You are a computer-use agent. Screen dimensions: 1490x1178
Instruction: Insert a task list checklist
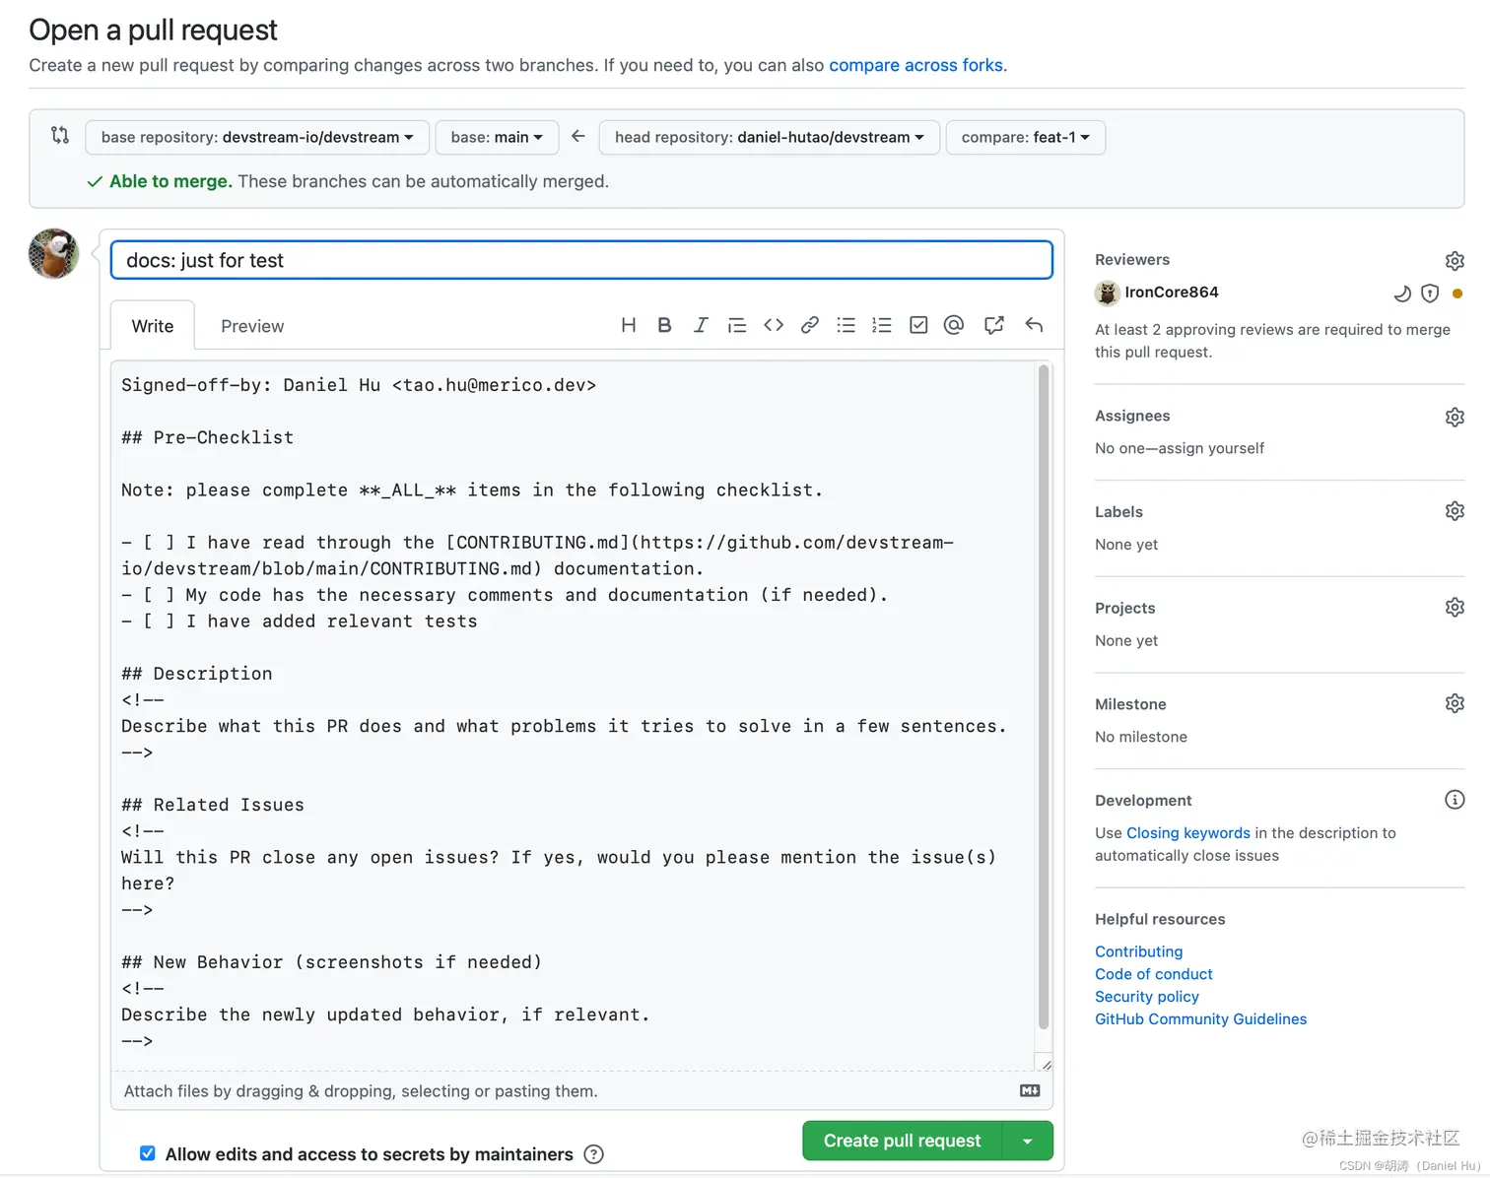click(917, 324)
